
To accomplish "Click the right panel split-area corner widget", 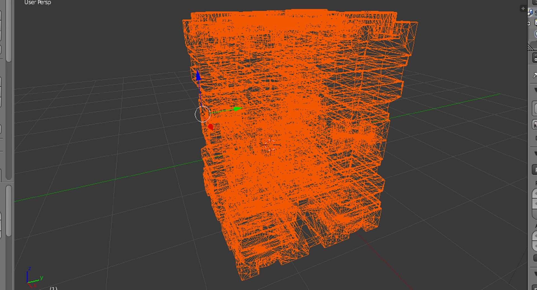I will pos(531,47).
